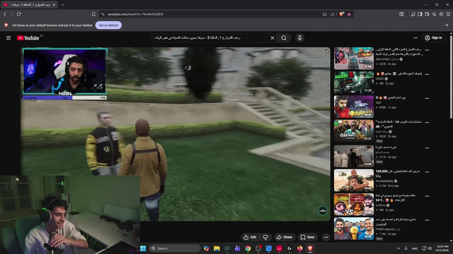Image resolution: width=453 pixels, height=254 pixels.
Task: Reload the page using browser refresh icon
Action: click(19, 14)
